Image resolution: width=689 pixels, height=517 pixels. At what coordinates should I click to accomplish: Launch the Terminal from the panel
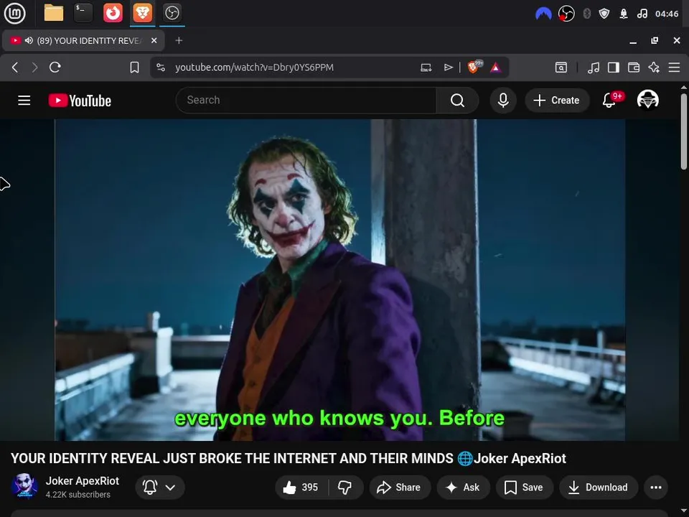pyautogui.click(x=83, y=13)
